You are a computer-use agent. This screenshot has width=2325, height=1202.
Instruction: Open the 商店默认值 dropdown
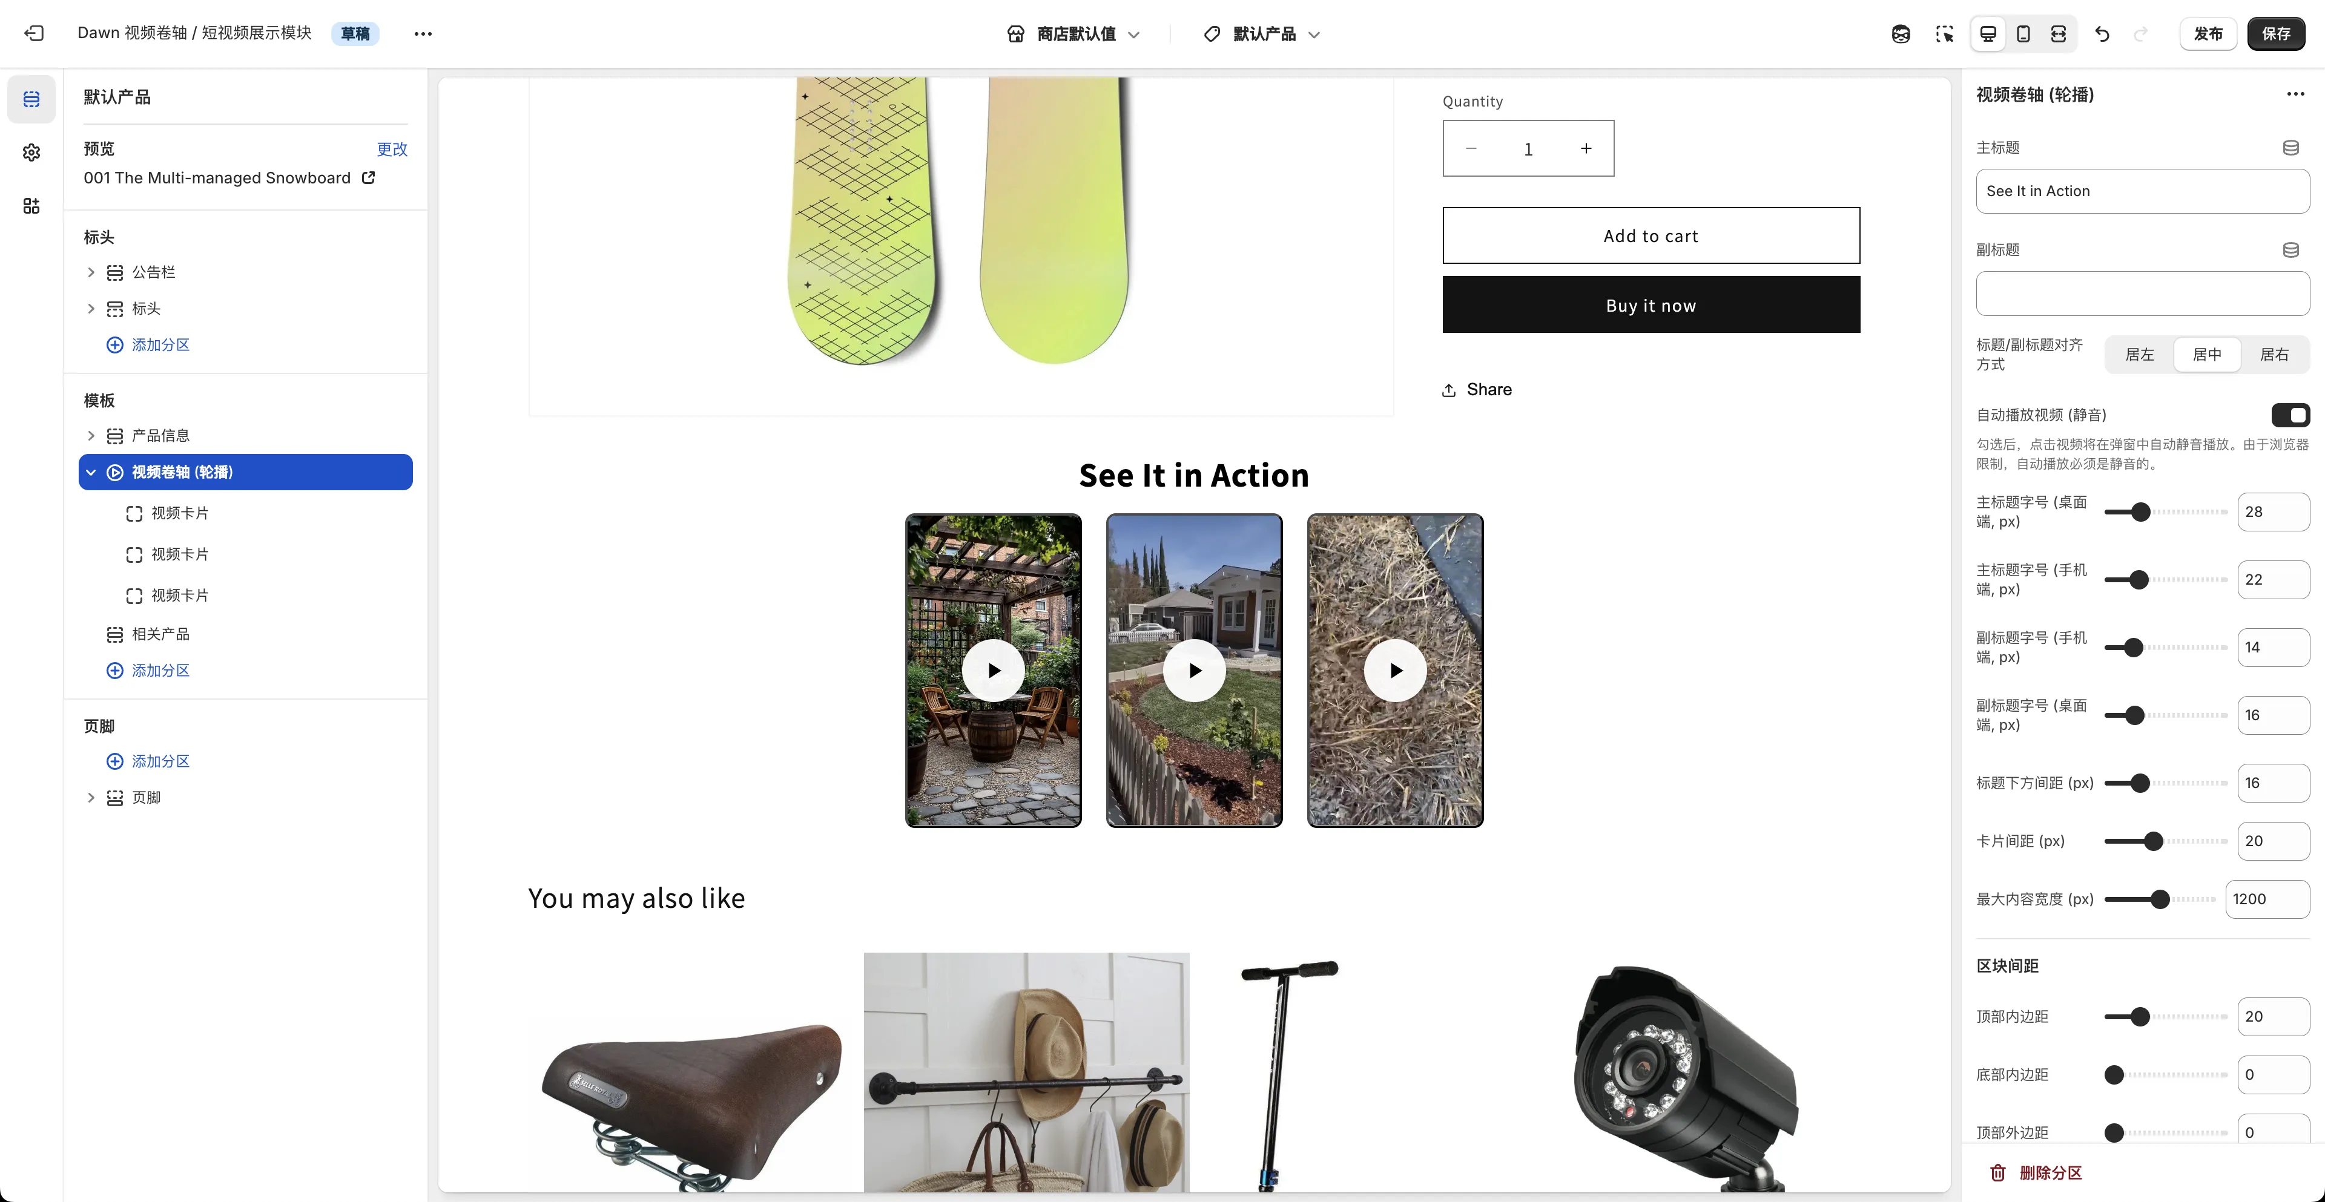point(1073,33)
